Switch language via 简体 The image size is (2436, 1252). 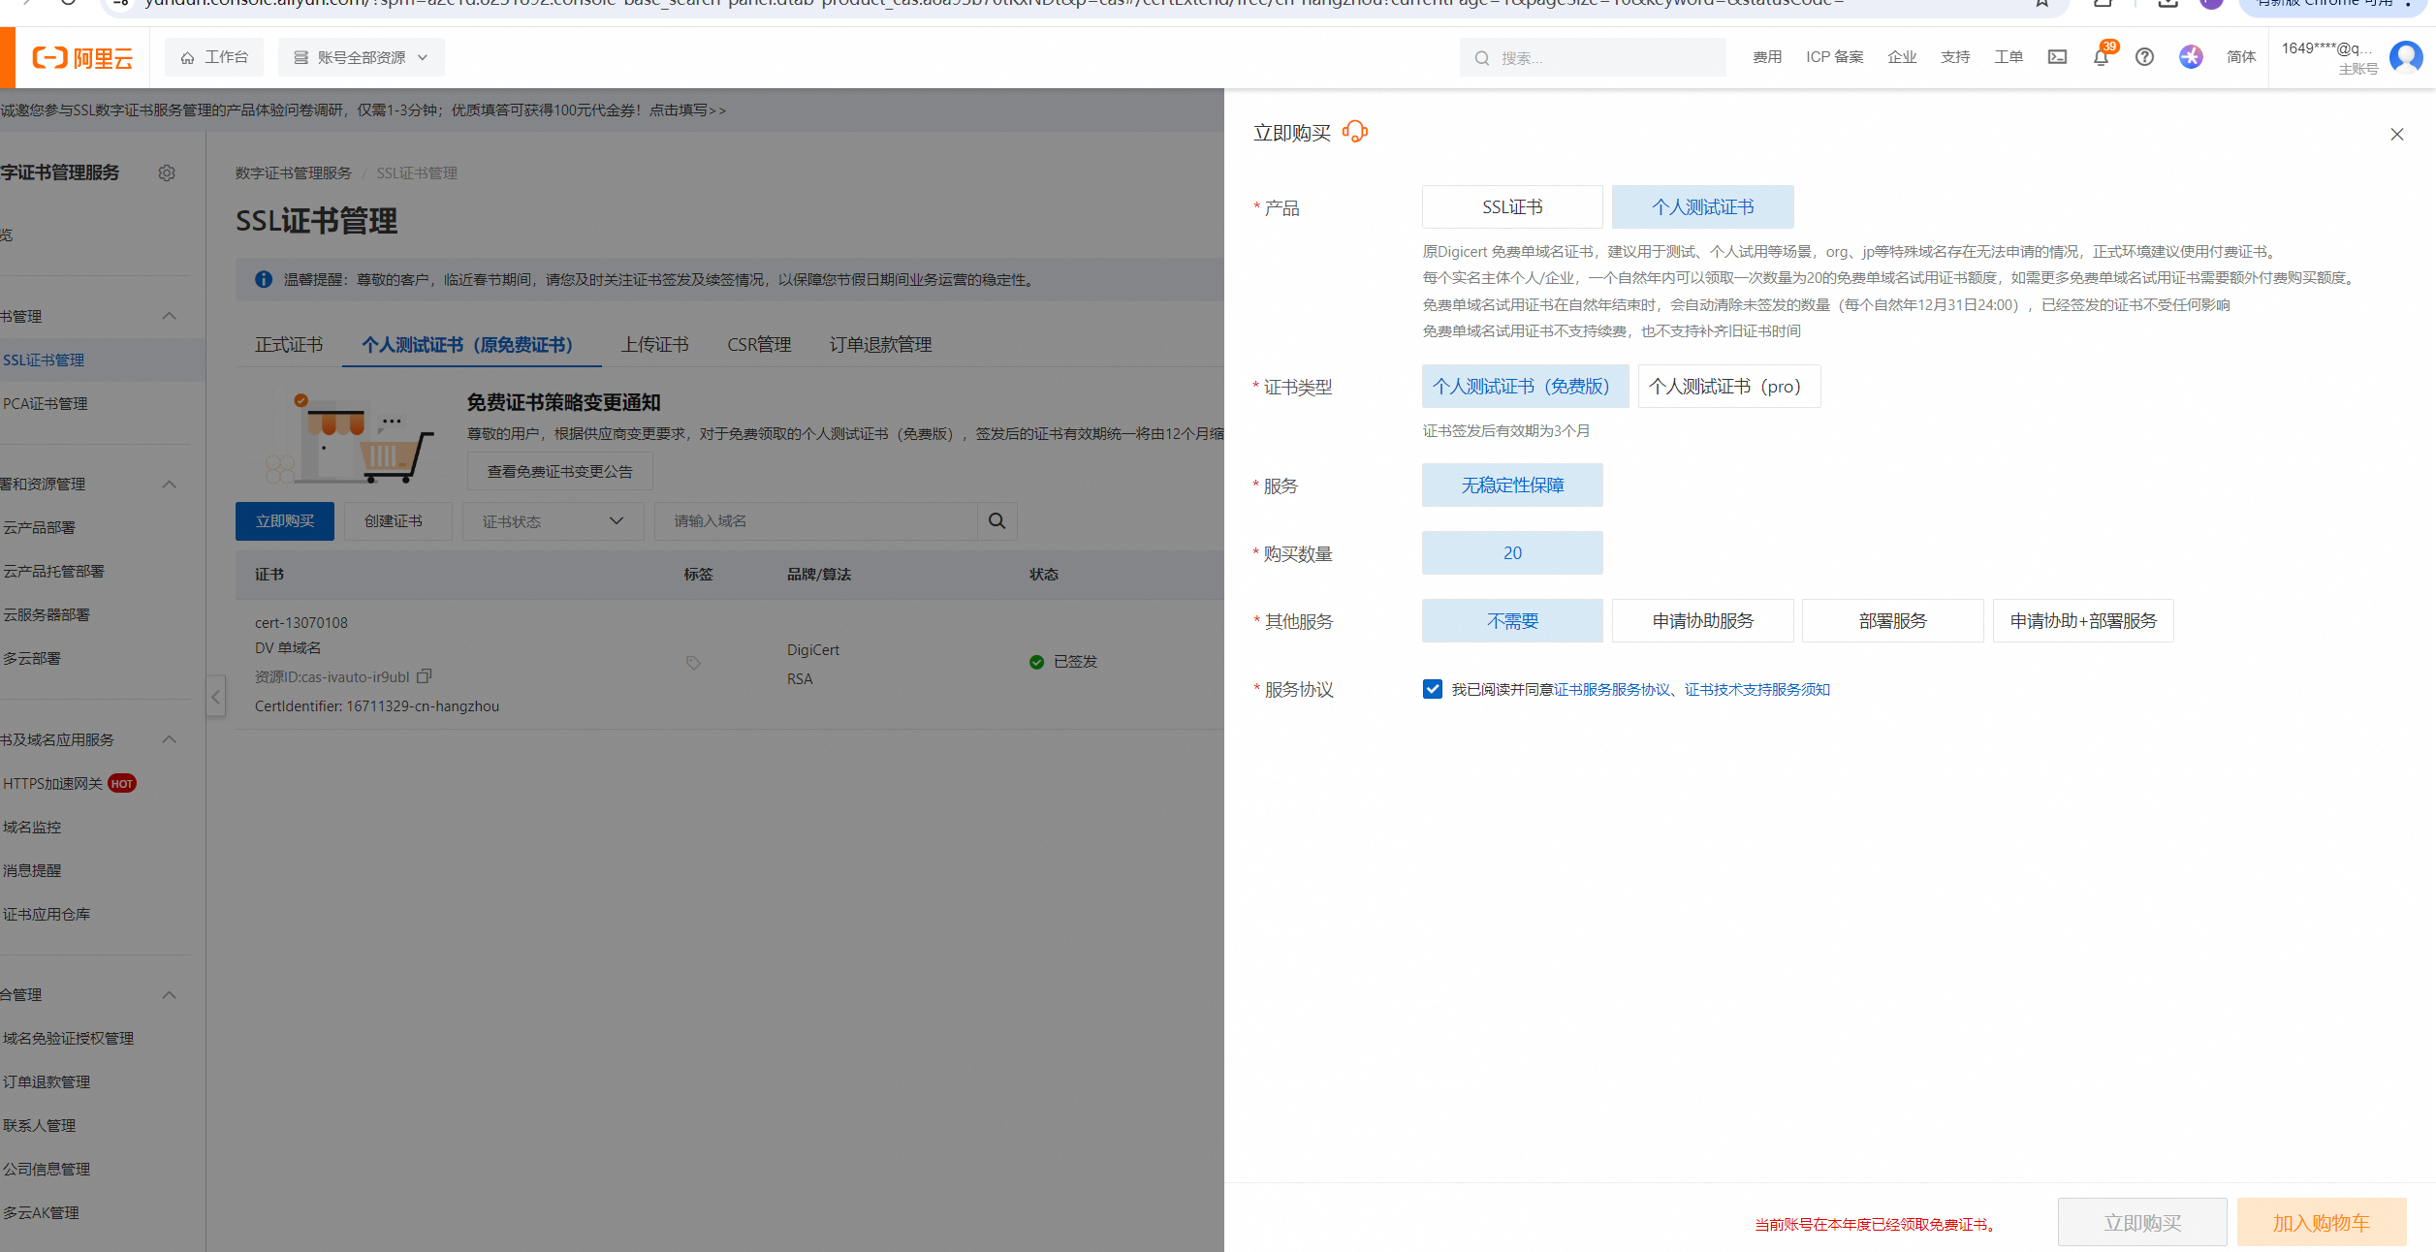tap(2241, 57)
